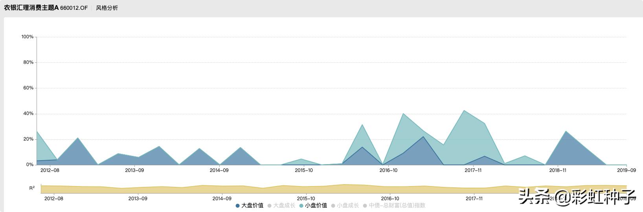Screen dimensions: 643x212
Task: Click the 大盘价值 peak right of 2018-11
Action: [566, 132]
